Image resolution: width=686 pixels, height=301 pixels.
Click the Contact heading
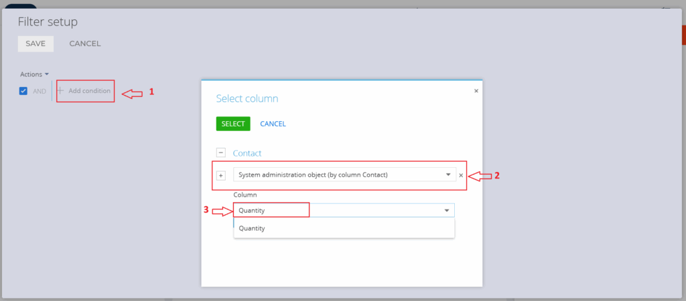[247, 153]
